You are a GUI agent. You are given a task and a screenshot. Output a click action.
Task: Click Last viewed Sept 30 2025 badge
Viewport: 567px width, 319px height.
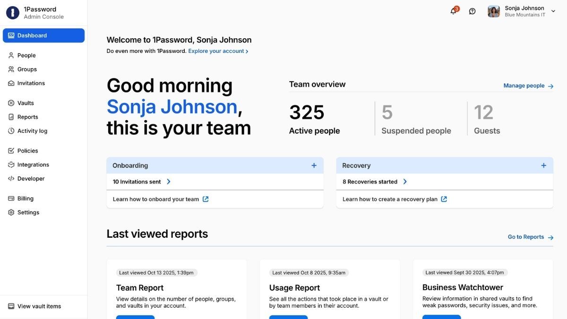click(x=465, y=273)
